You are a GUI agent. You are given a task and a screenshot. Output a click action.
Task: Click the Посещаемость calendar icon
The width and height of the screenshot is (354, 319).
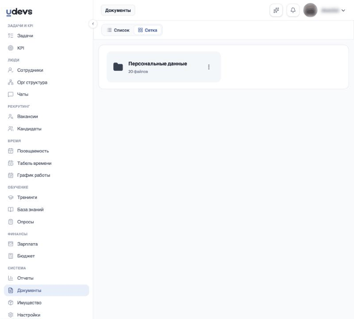pos(11,151)
